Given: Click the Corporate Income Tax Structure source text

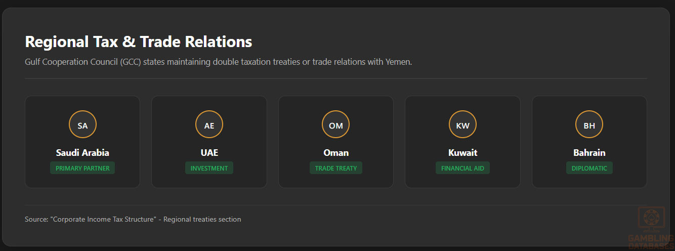Looking at the screenshot, I should [133, 219].
